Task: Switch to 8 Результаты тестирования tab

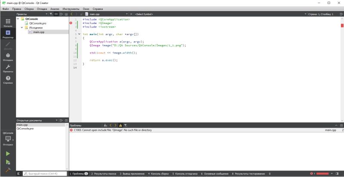Action: pyautogui.click(x=249, y=174)
